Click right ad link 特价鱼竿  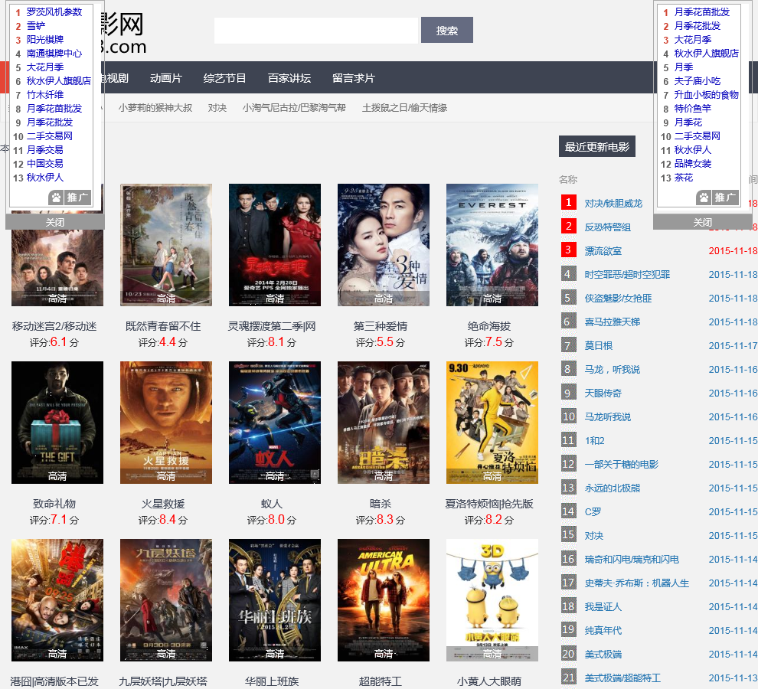pos(693,109)
